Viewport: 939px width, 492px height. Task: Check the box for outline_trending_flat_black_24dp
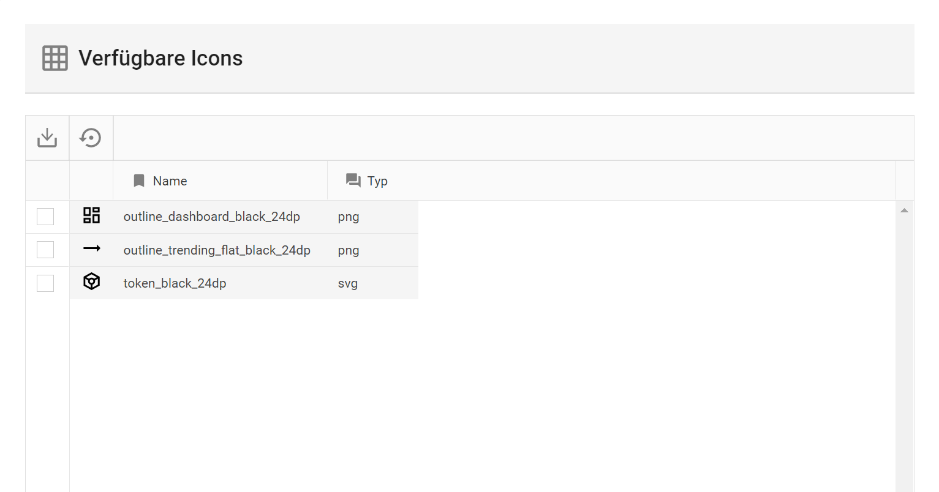click(45, 250)
